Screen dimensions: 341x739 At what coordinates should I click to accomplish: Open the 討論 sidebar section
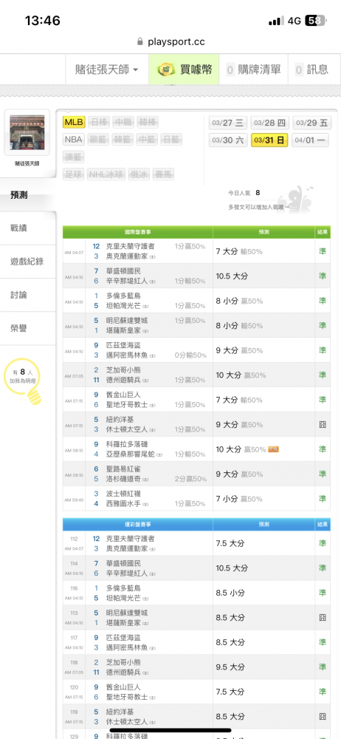tap(28, 295)
